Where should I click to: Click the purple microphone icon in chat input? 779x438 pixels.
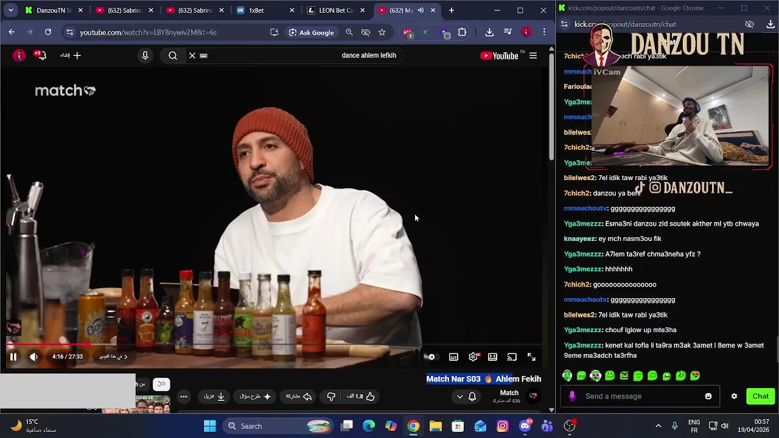pos(571,396)
